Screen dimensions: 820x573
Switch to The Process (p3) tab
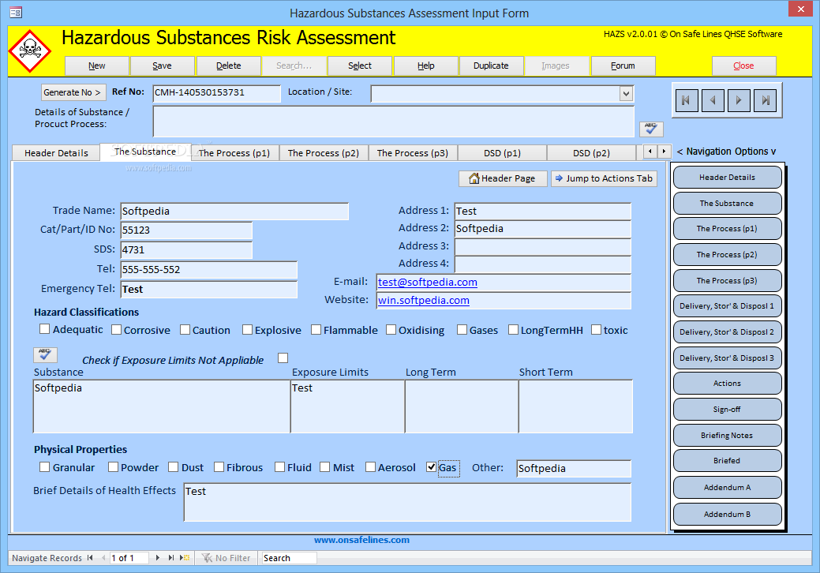413,152
